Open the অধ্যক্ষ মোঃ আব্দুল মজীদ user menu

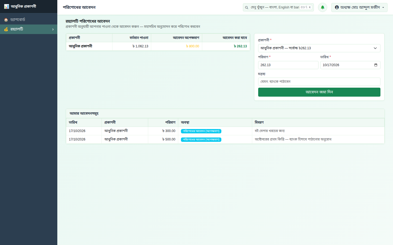359,7
